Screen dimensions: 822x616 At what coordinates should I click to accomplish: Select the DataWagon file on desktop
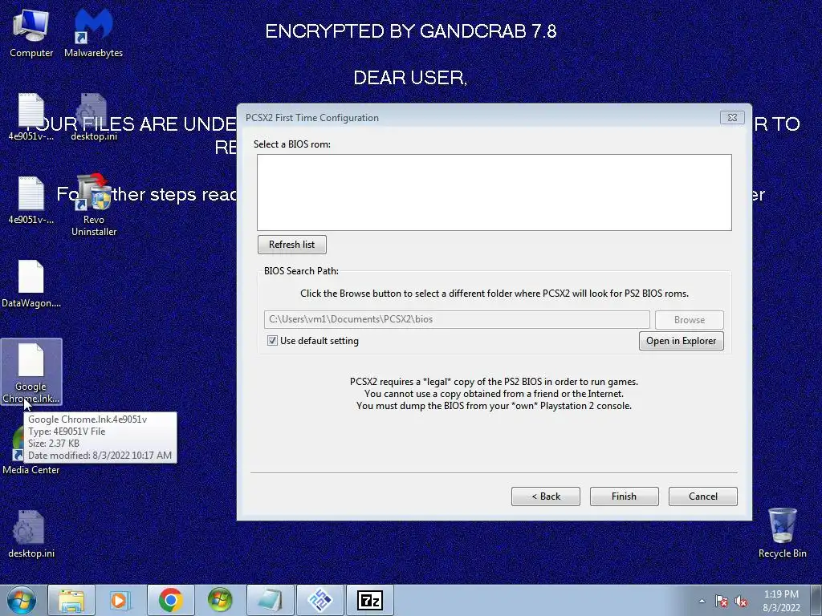point(31,284)
